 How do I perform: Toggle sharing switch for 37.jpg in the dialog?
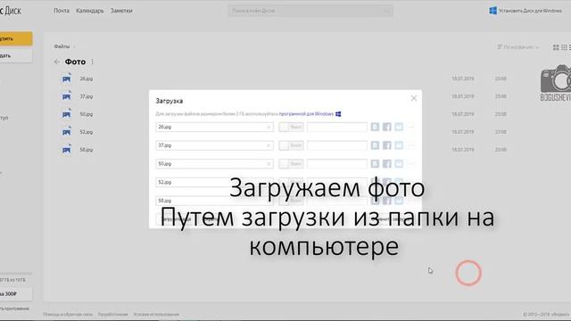pyautogui.click(x=291, y=145)
